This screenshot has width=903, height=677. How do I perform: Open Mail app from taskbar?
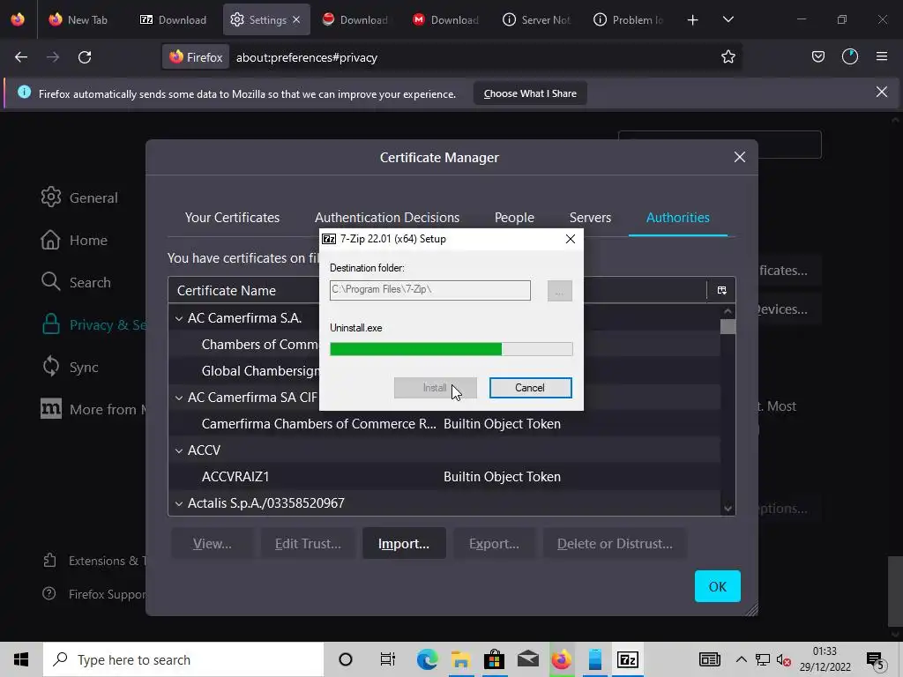(527, 659)
